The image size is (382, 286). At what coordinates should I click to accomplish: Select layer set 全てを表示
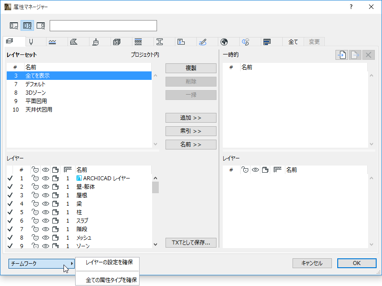79,76
